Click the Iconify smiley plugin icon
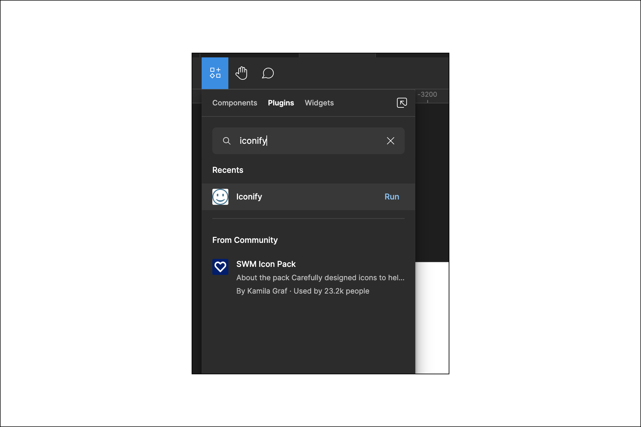Image resolution: width=641 pixels, height=427 pixels. pyautogui.click(x=220, y=197)
